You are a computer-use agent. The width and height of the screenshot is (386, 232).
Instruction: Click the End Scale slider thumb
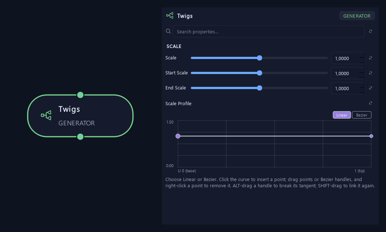(x=260, y=88)
